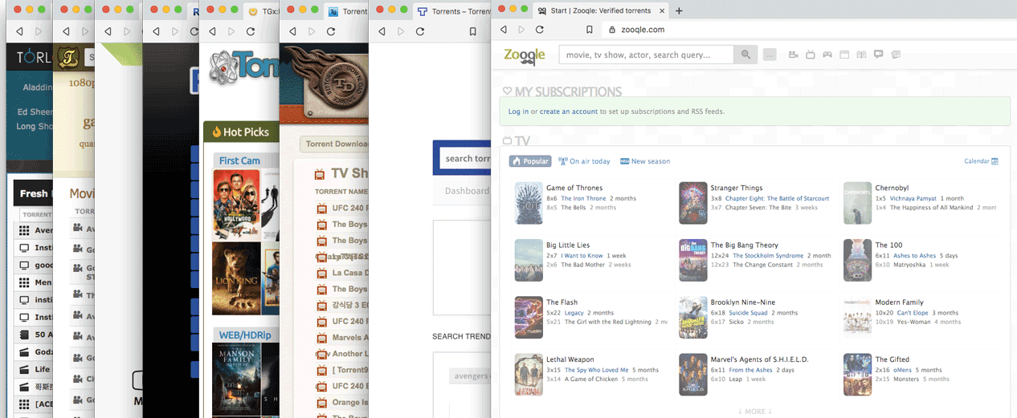Open Modern Family episode Can't Elope

(x=913, y=312)
